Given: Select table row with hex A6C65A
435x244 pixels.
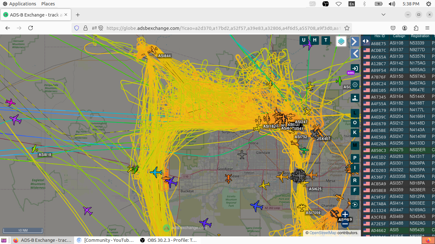Looking at the screenshot, I should point(398,57).
